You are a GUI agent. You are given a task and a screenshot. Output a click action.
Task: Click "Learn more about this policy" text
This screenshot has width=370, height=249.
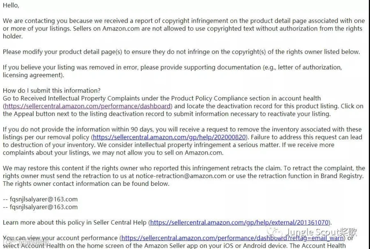point(46,222)
